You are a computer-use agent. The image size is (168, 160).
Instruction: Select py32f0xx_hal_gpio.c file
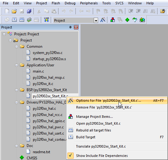49,121
